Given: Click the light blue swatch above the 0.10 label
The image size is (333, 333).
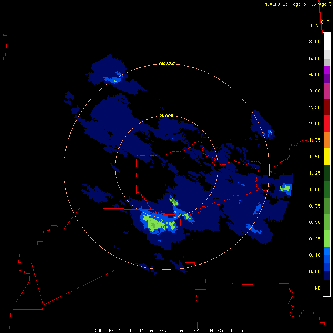Looking at the screenshot, I should point(327,251).
